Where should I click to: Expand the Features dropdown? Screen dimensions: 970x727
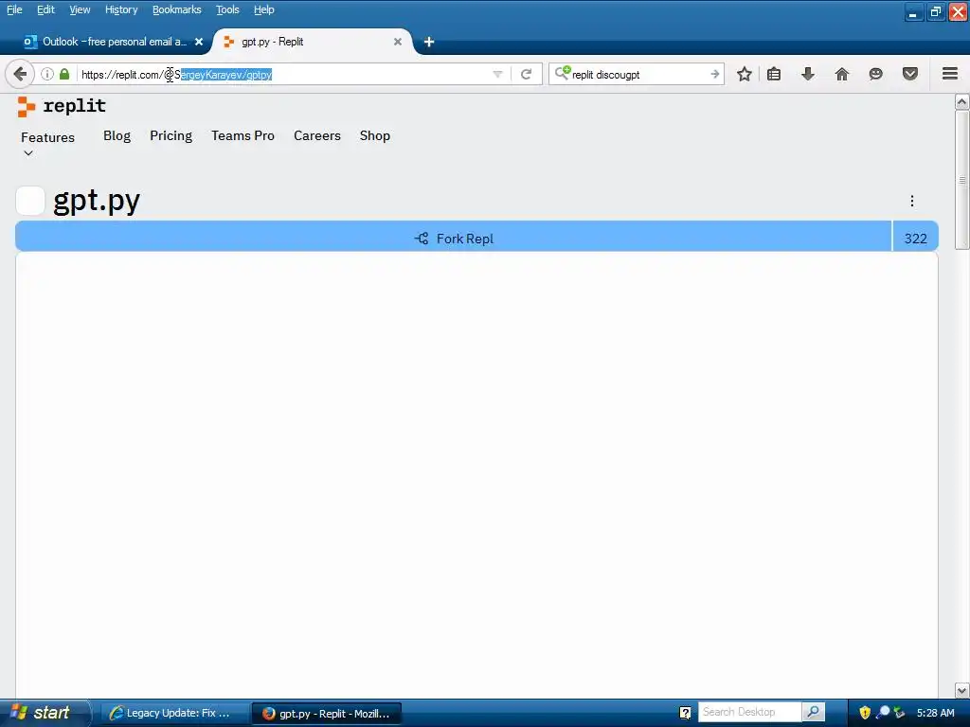tap(47, 144)
